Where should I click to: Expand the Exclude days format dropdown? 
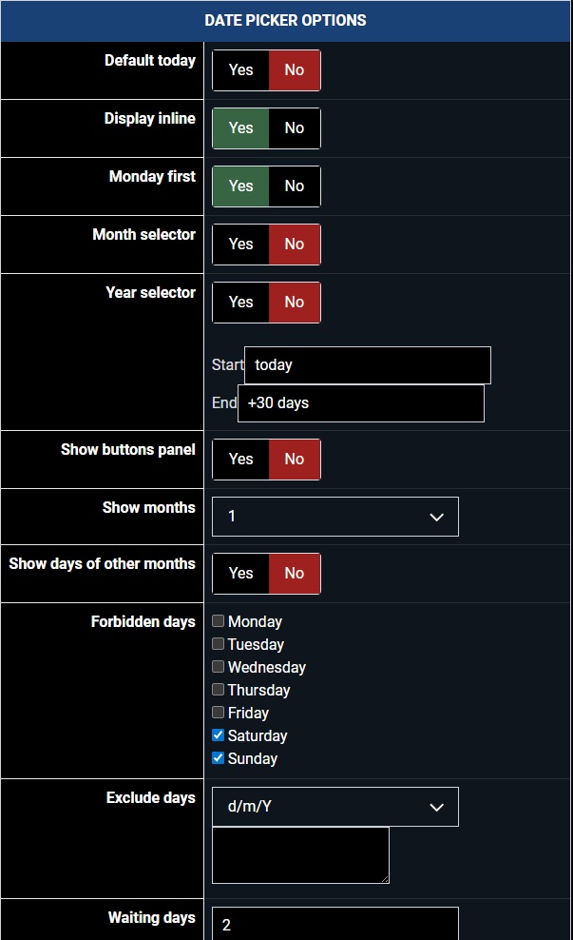point(334,807)
